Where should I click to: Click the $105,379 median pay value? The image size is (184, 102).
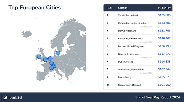click(x=164, y=77)
